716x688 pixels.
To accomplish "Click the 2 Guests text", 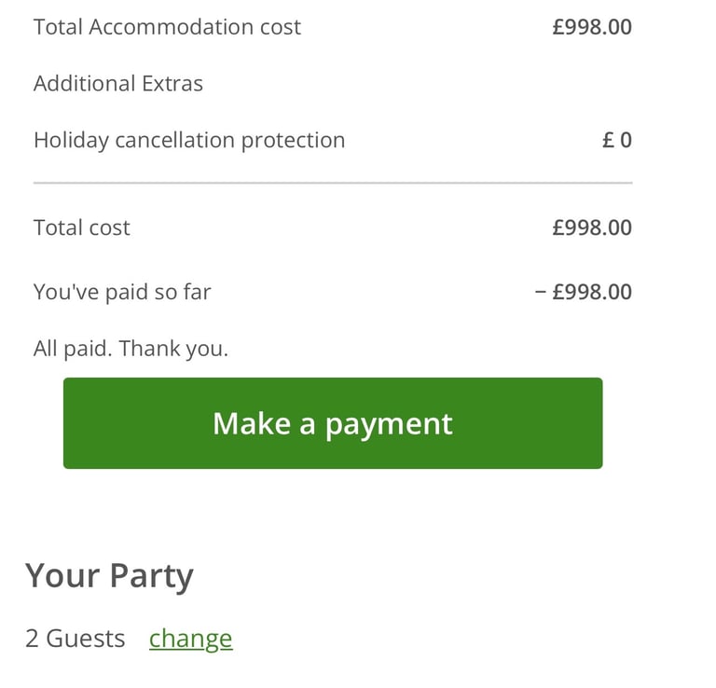I will click(76, 639).
